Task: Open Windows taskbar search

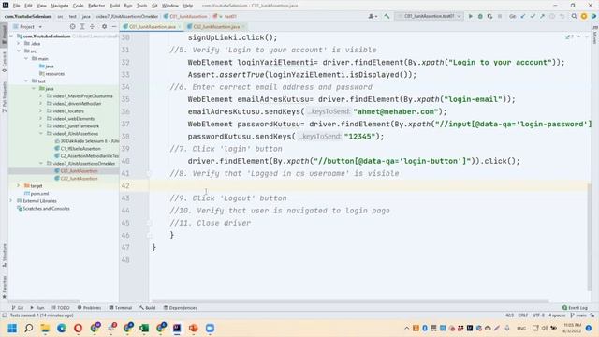Action: click(x=29, y=329)
